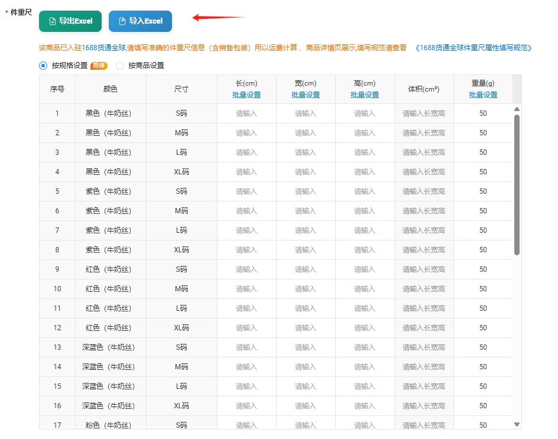Click the scrollbar up arrow icon
The image size is (558, 439).
point(517,108)
